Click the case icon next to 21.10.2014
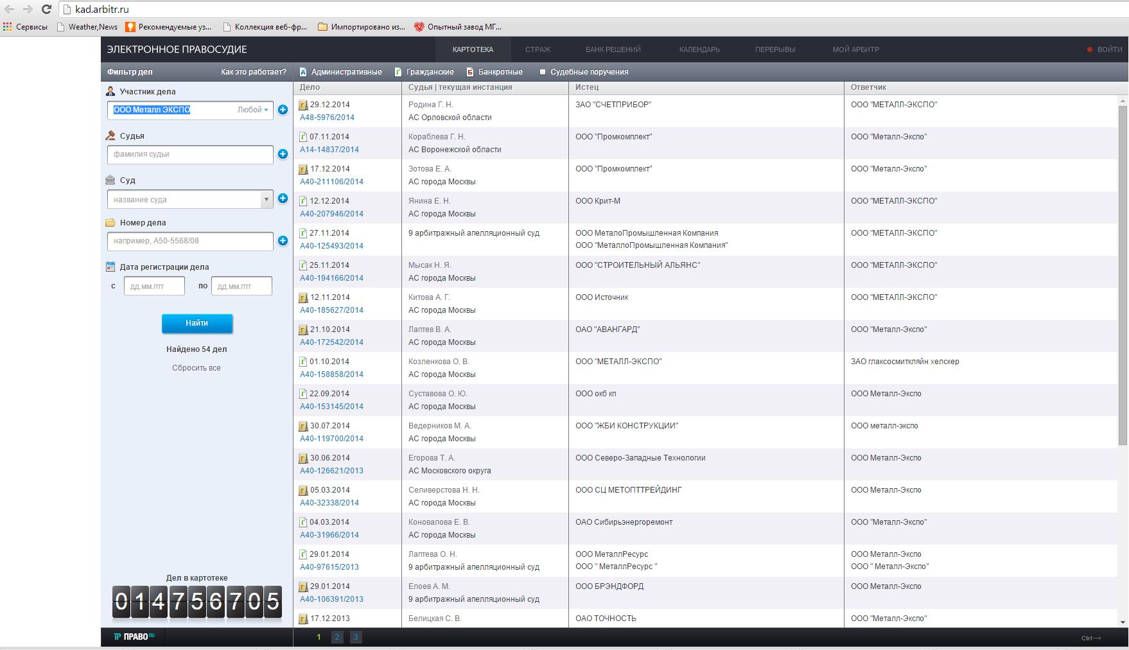The height and width of the screenshot is (650, 1129). click(x=304, y=329)
